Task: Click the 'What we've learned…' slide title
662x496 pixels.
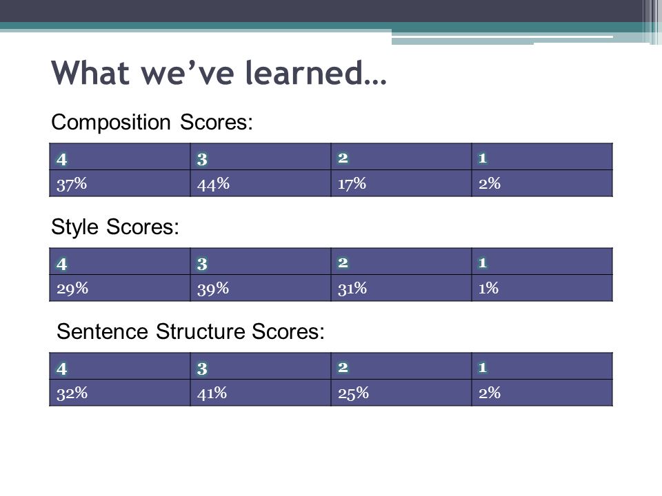Action: 219,73
